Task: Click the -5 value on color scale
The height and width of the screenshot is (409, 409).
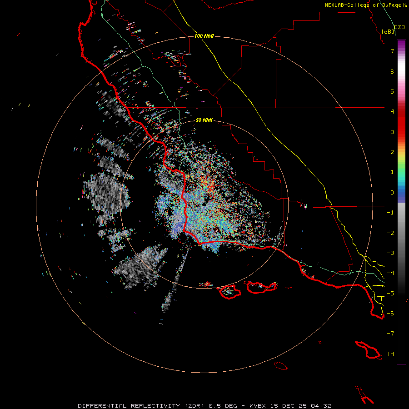Action: (x=390, y=294)
